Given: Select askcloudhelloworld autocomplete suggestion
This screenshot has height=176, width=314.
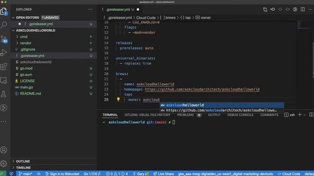Looking at the screenshot, I should [222, 105].
